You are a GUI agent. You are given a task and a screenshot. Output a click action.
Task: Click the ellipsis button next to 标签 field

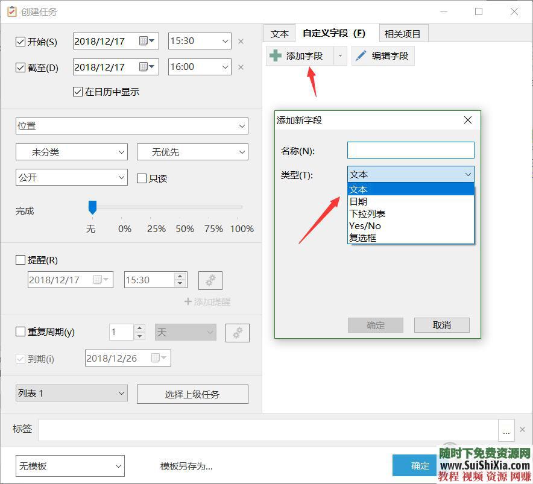click(506, 430)
